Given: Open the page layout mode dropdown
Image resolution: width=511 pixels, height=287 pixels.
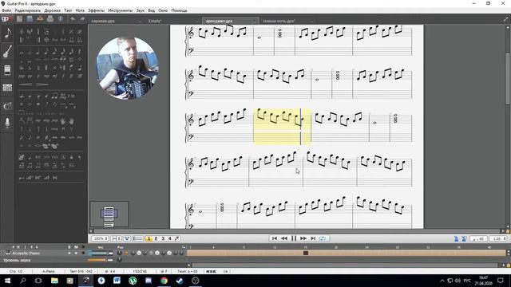Looking at the screenshot, I should [116, 238].
